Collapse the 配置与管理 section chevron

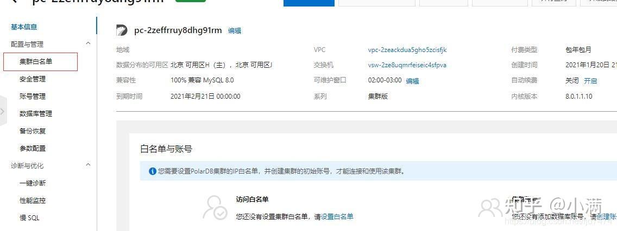(88, 43)
